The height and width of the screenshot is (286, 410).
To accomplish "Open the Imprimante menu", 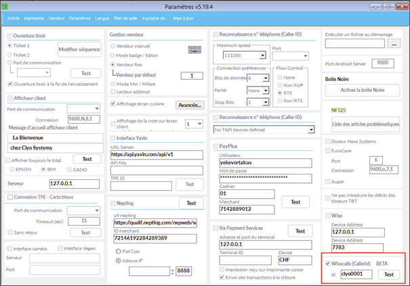I will point(34,18).
